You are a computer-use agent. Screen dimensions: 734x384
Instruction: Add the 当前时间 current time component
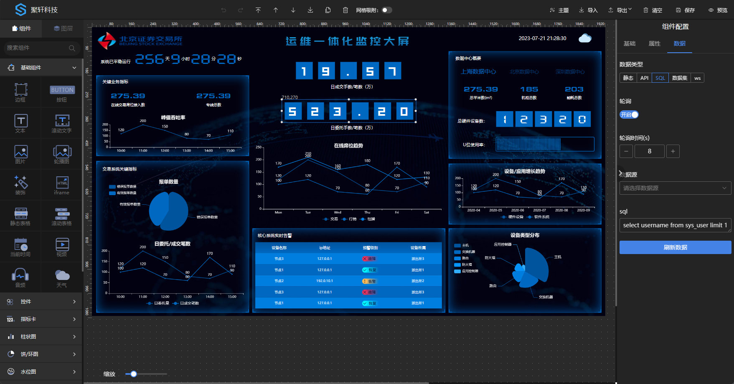coord(20,247)
